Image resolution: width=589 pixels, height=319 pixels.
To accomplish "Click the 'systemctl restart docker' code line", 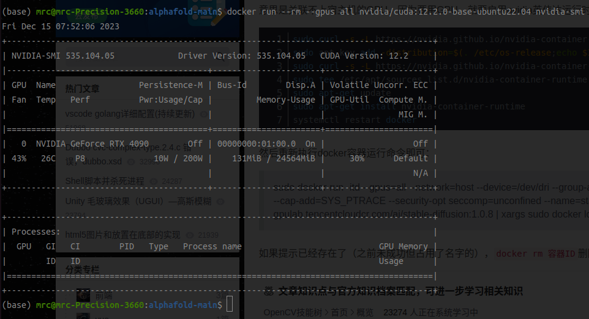I will click(x=355, y=120).
